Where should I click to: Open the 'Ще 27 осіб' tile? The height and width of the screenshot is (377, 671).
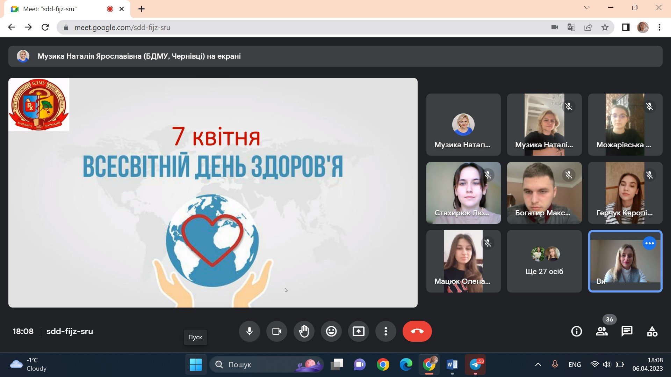pos(544,261)
